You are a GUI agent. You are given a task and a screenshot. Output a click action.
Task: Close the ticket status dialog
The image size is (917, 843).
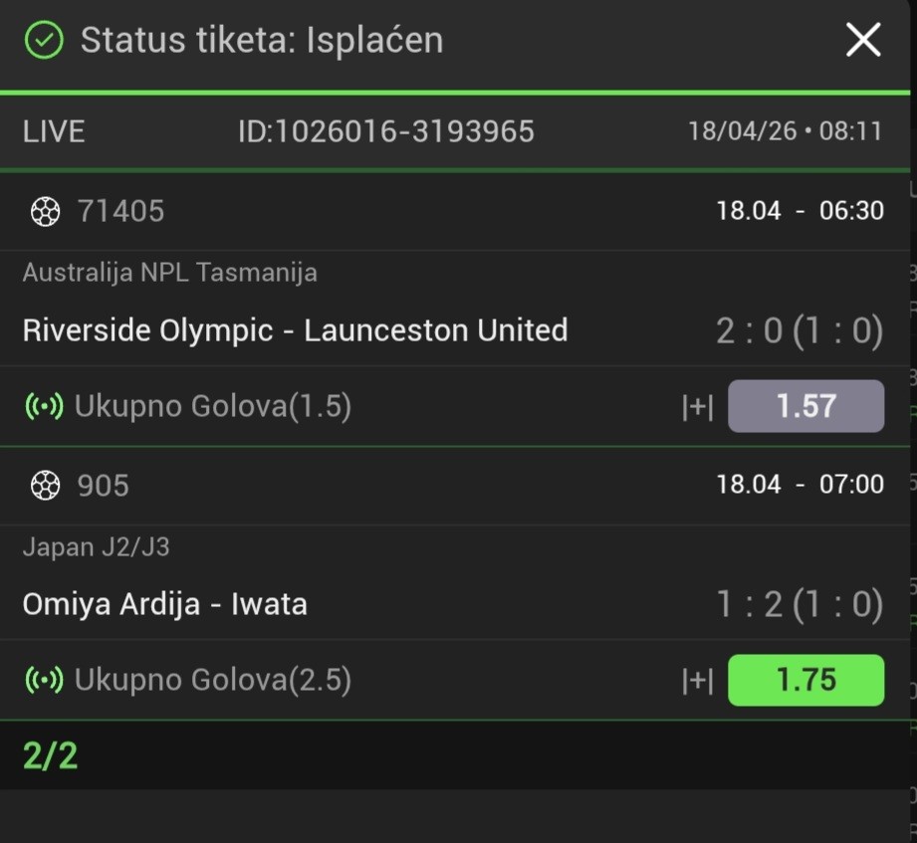pyautogui.click(x=862, y=41)
